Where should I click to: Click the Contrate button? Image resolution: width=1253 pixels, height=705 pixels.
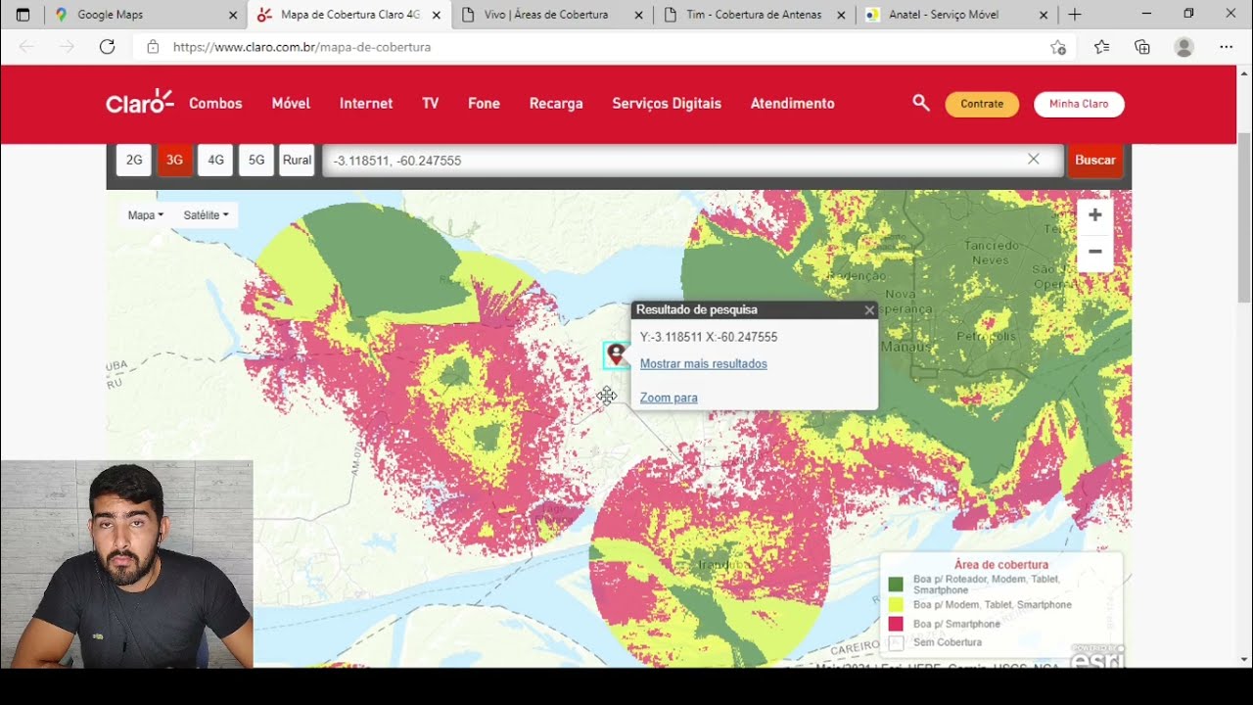point(982,104)
